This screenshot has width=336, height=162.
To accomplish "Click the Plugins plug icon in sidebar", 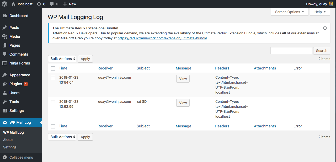I will [5, 84].
